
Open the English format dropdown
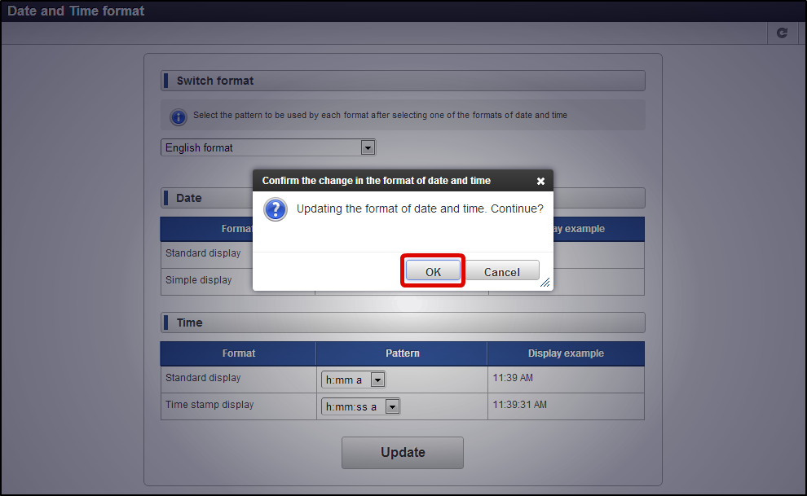[x=268, y=147]
